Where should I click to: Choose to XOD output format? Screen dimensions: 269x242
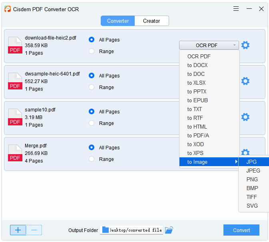point(209,144)
